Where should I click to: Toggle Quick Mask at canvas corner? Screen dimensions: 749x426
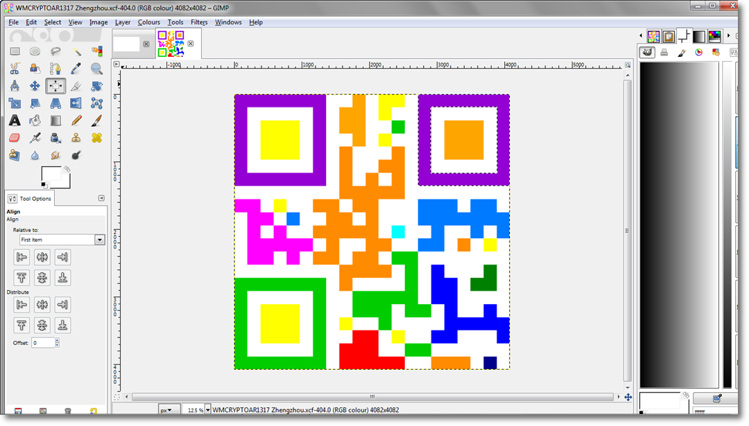tap(117, 397)
